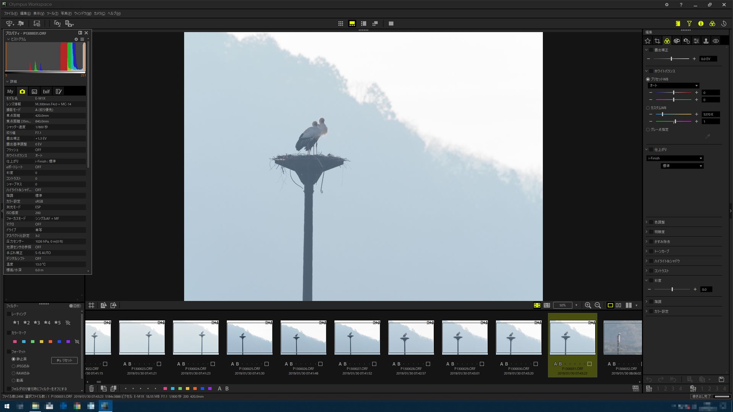The image size is (733, 412).
Task: Select the two-pane compare view icon
Action: 618,305
